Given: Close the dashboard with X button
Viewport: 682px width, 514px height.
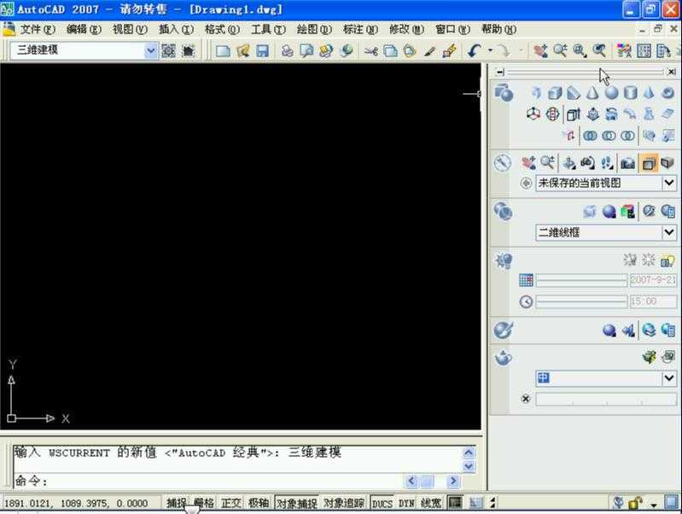Looking at the screenshot, I should pos(672,72).
